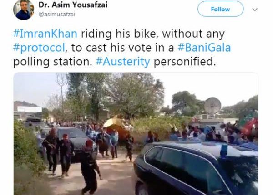
Task: Open the #ImranKhan hashtag
Action: point(45,34)
